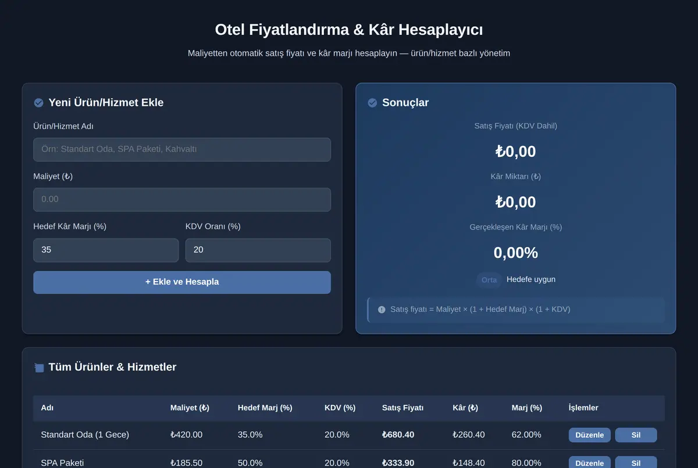
Task: Click the ₺333.90 sale price cell
Action: pos(398,463)
